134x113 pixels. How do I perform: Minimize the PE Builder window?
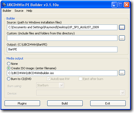(114, 5)
